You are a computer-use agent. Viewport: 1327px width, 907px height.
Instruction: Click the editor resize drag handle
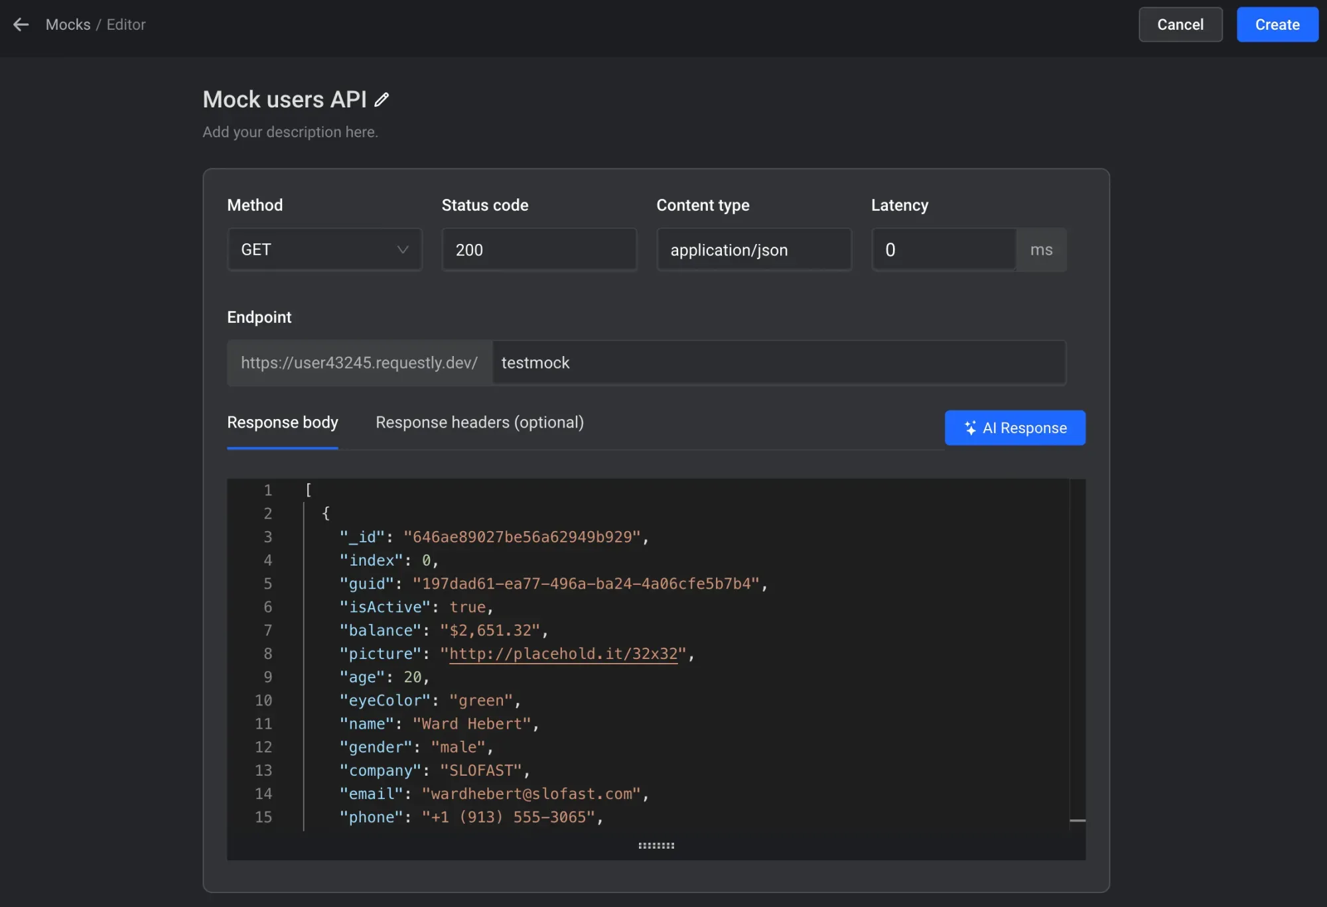coord(656,845)
